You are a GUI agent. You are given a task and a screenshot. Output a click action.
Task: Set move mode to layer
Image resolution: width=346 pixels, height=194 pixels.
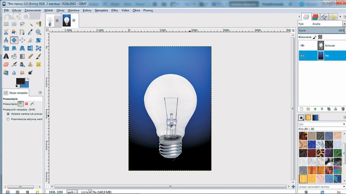click(x=21, y=104)
